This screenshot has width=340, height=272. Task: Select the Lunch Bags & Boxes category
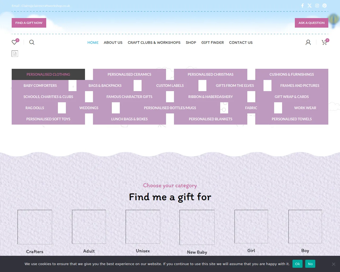pos(129,119)
